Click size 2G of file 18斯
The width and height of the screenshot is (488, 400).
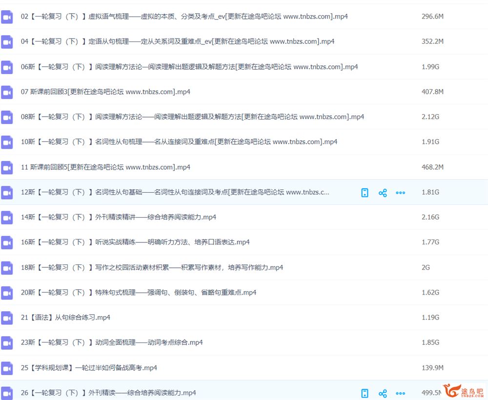[426, 267]
